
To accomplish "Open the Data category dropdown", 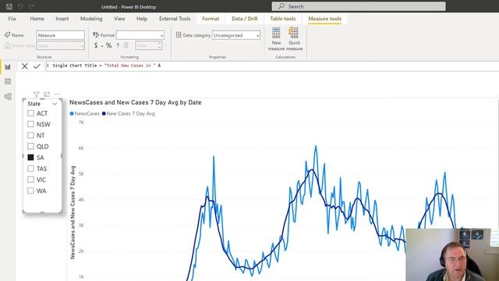I will tap(236, 35).
